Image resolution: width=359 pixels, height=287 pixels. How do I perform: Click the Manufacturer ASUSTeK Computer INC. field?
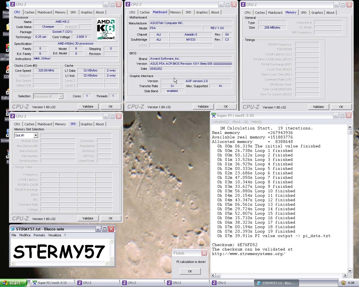190,23
